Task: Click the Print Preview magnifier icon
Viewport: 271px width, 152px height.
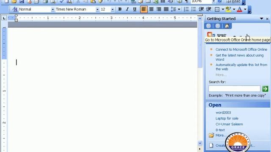Action: [53, 2]
